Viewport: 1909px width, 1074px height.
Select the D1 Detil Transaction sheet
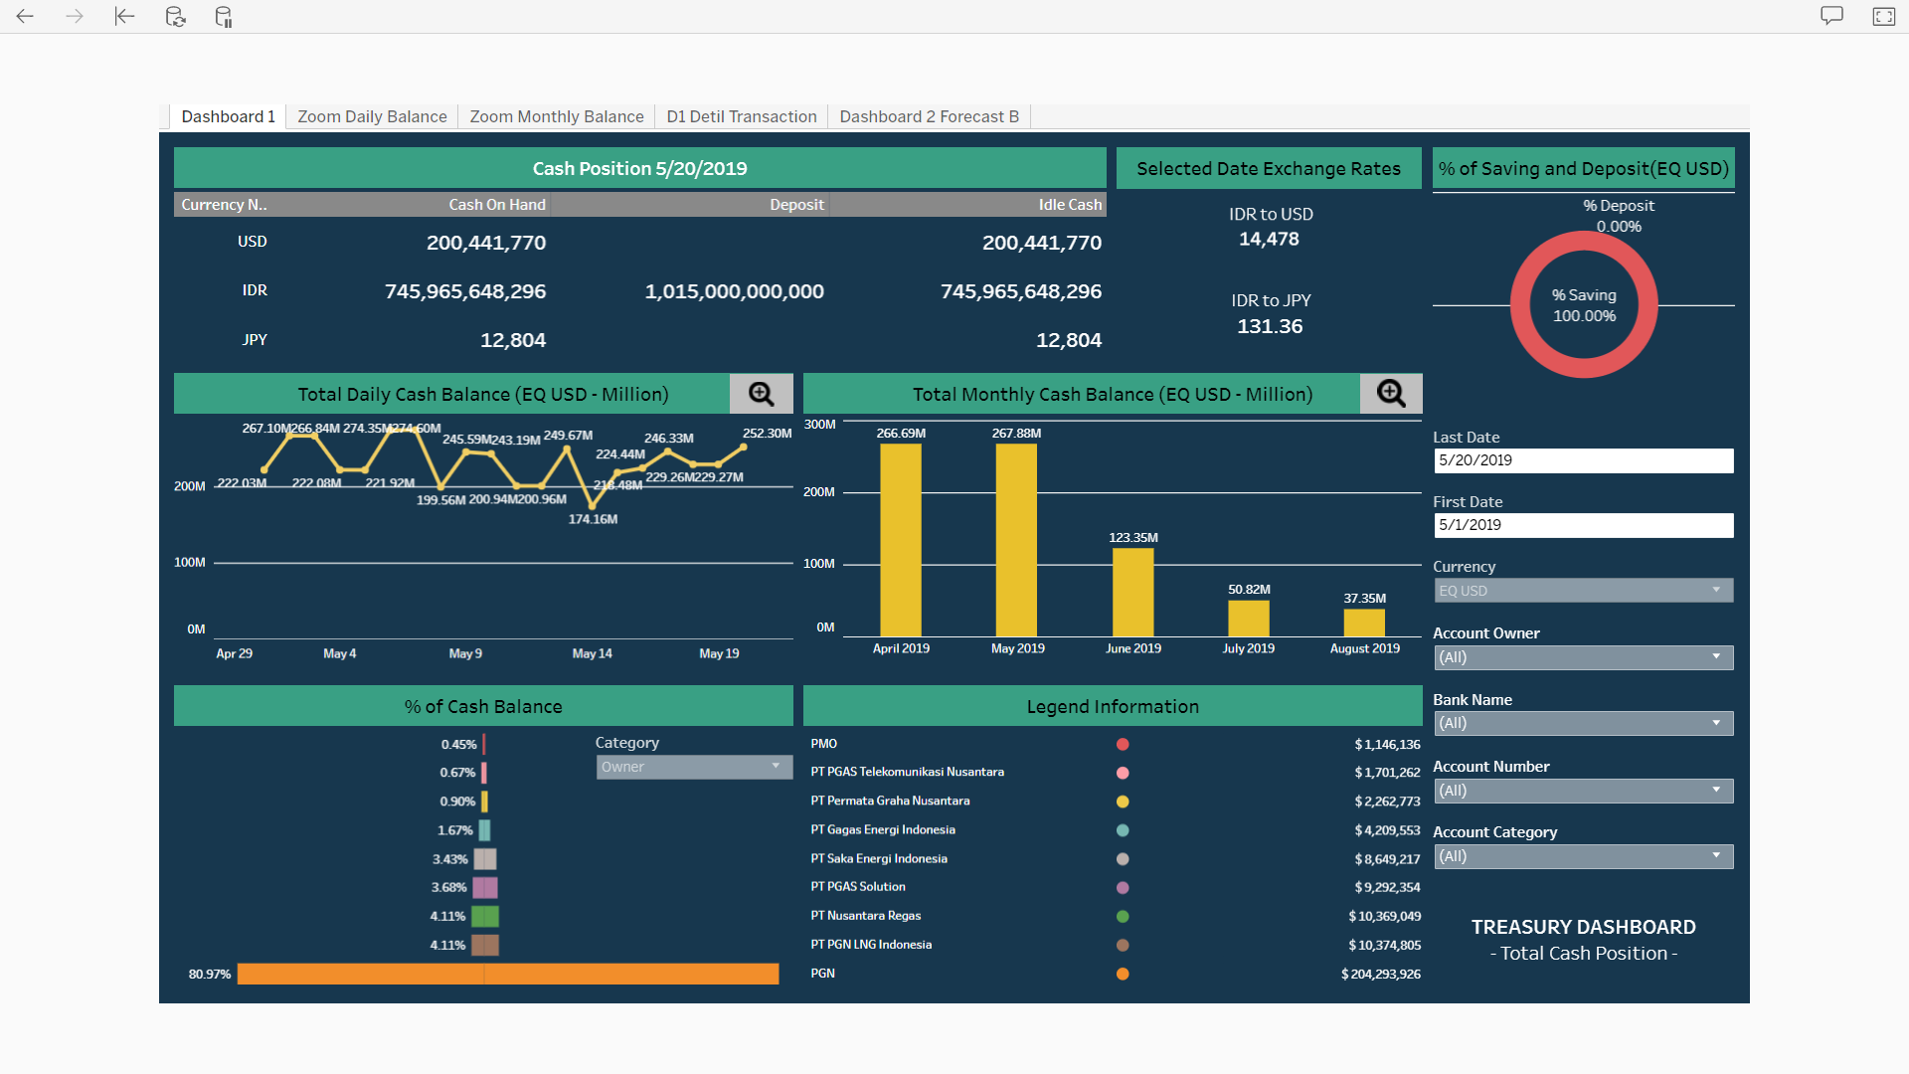coord(741,116)
